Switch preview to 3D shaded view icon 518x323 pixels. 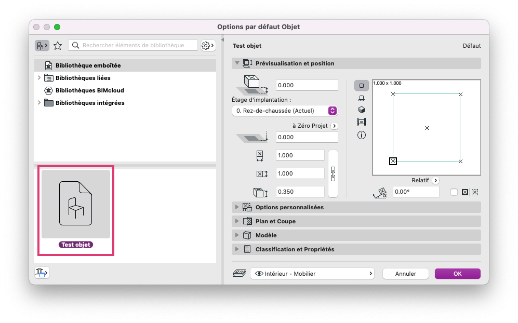point(362,110)
